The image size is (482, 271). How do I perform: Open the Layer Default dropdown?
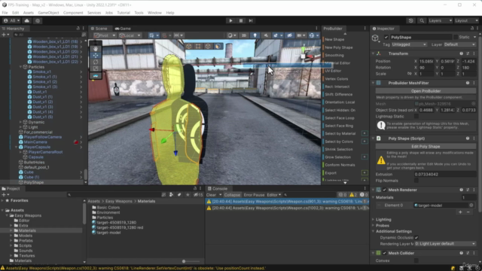[459, 44]
